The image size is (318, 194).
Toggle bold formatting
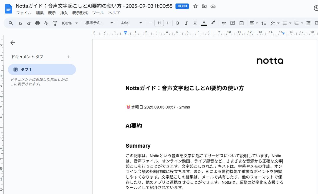177,23
